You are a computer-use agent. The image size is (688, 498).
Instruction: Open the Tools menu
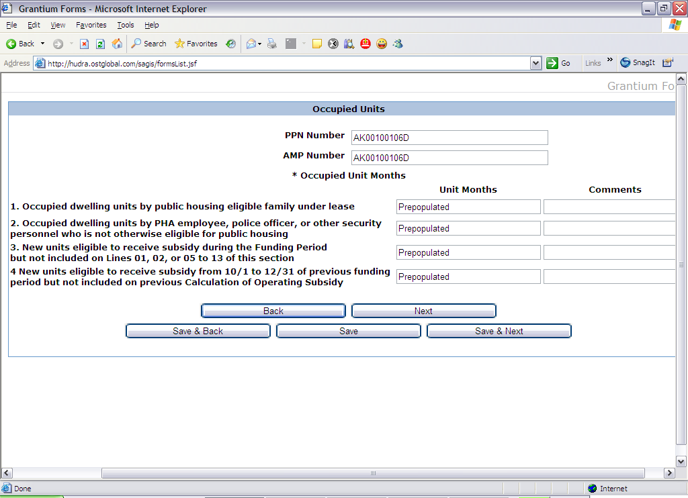(126, 25)
